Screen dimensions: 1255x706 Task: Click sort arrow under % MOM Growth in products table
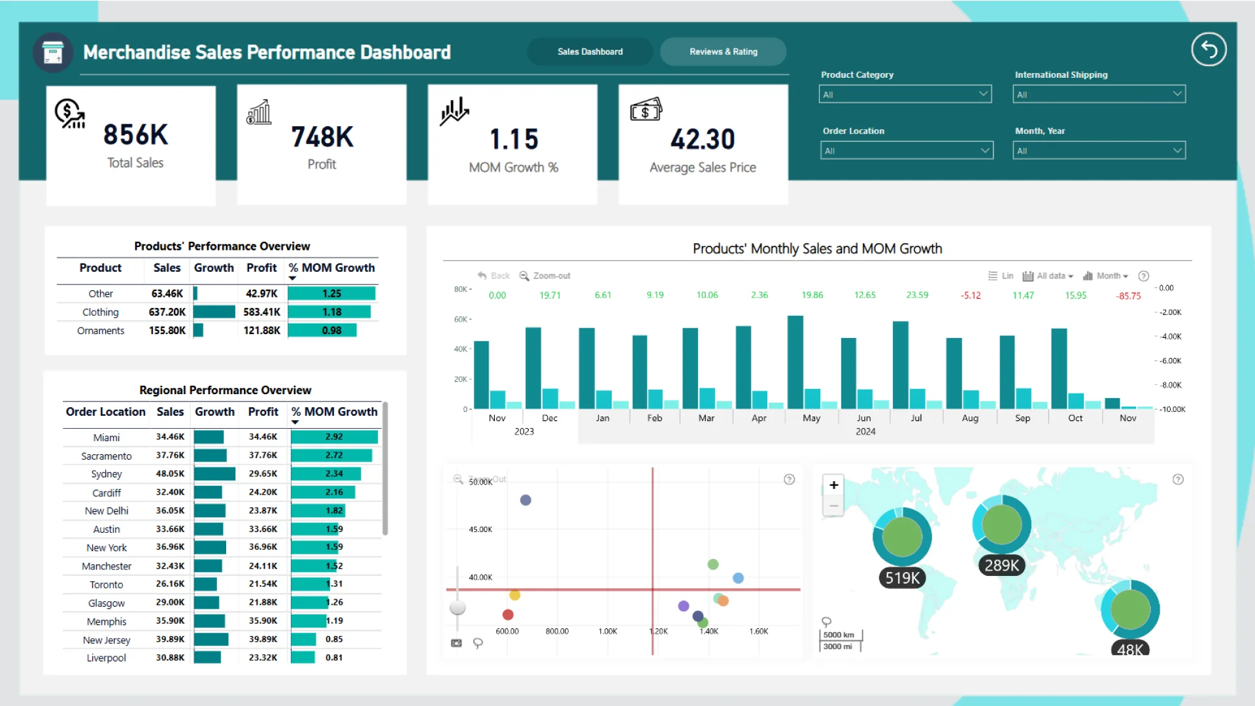click(292, 278)
